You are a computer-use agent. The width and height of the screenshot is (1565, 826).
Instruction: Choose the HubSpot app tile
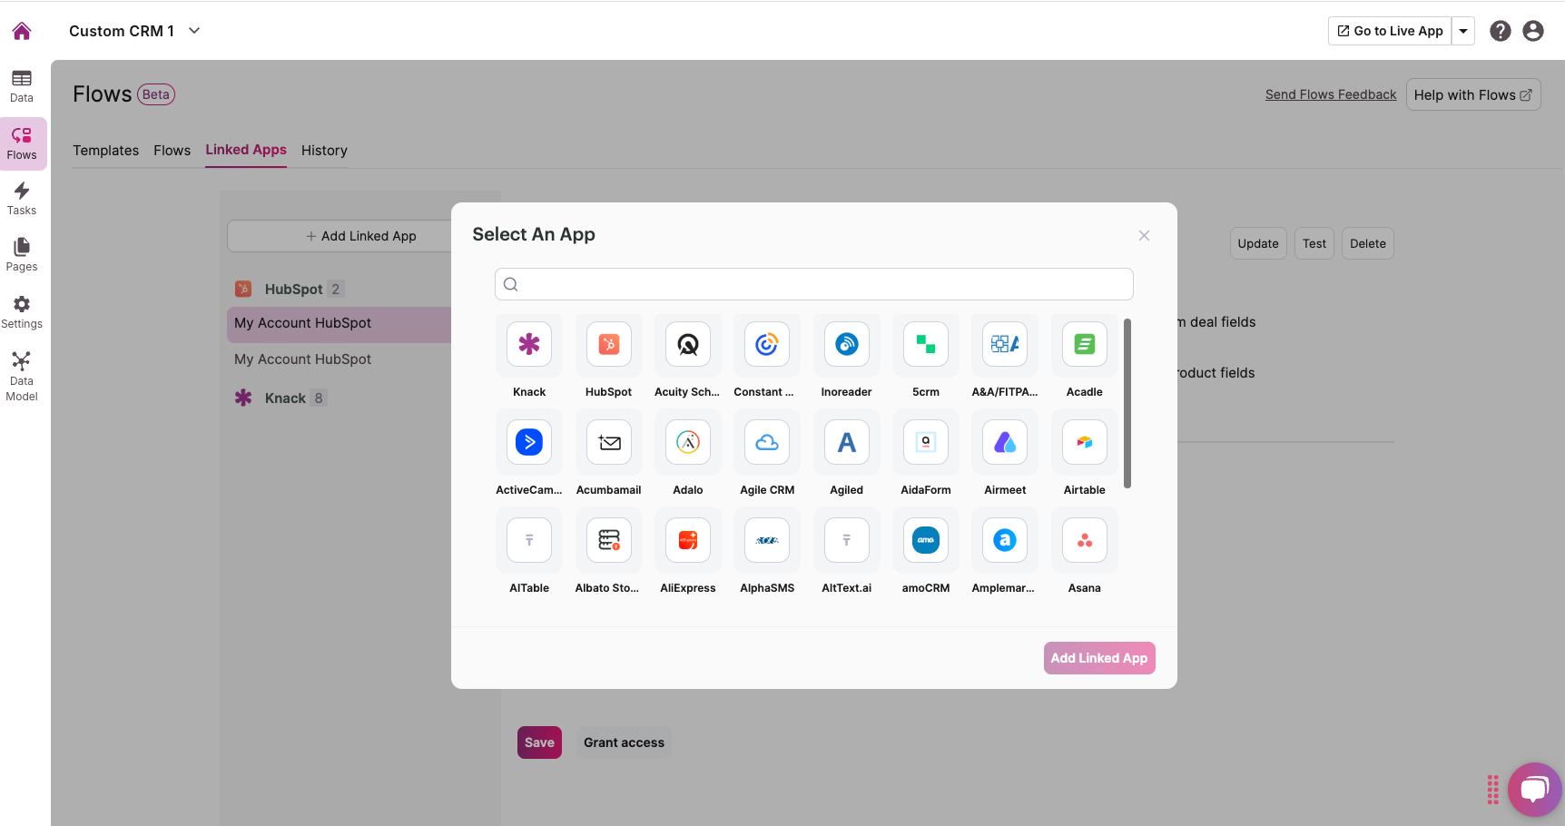tap(608, 345)
